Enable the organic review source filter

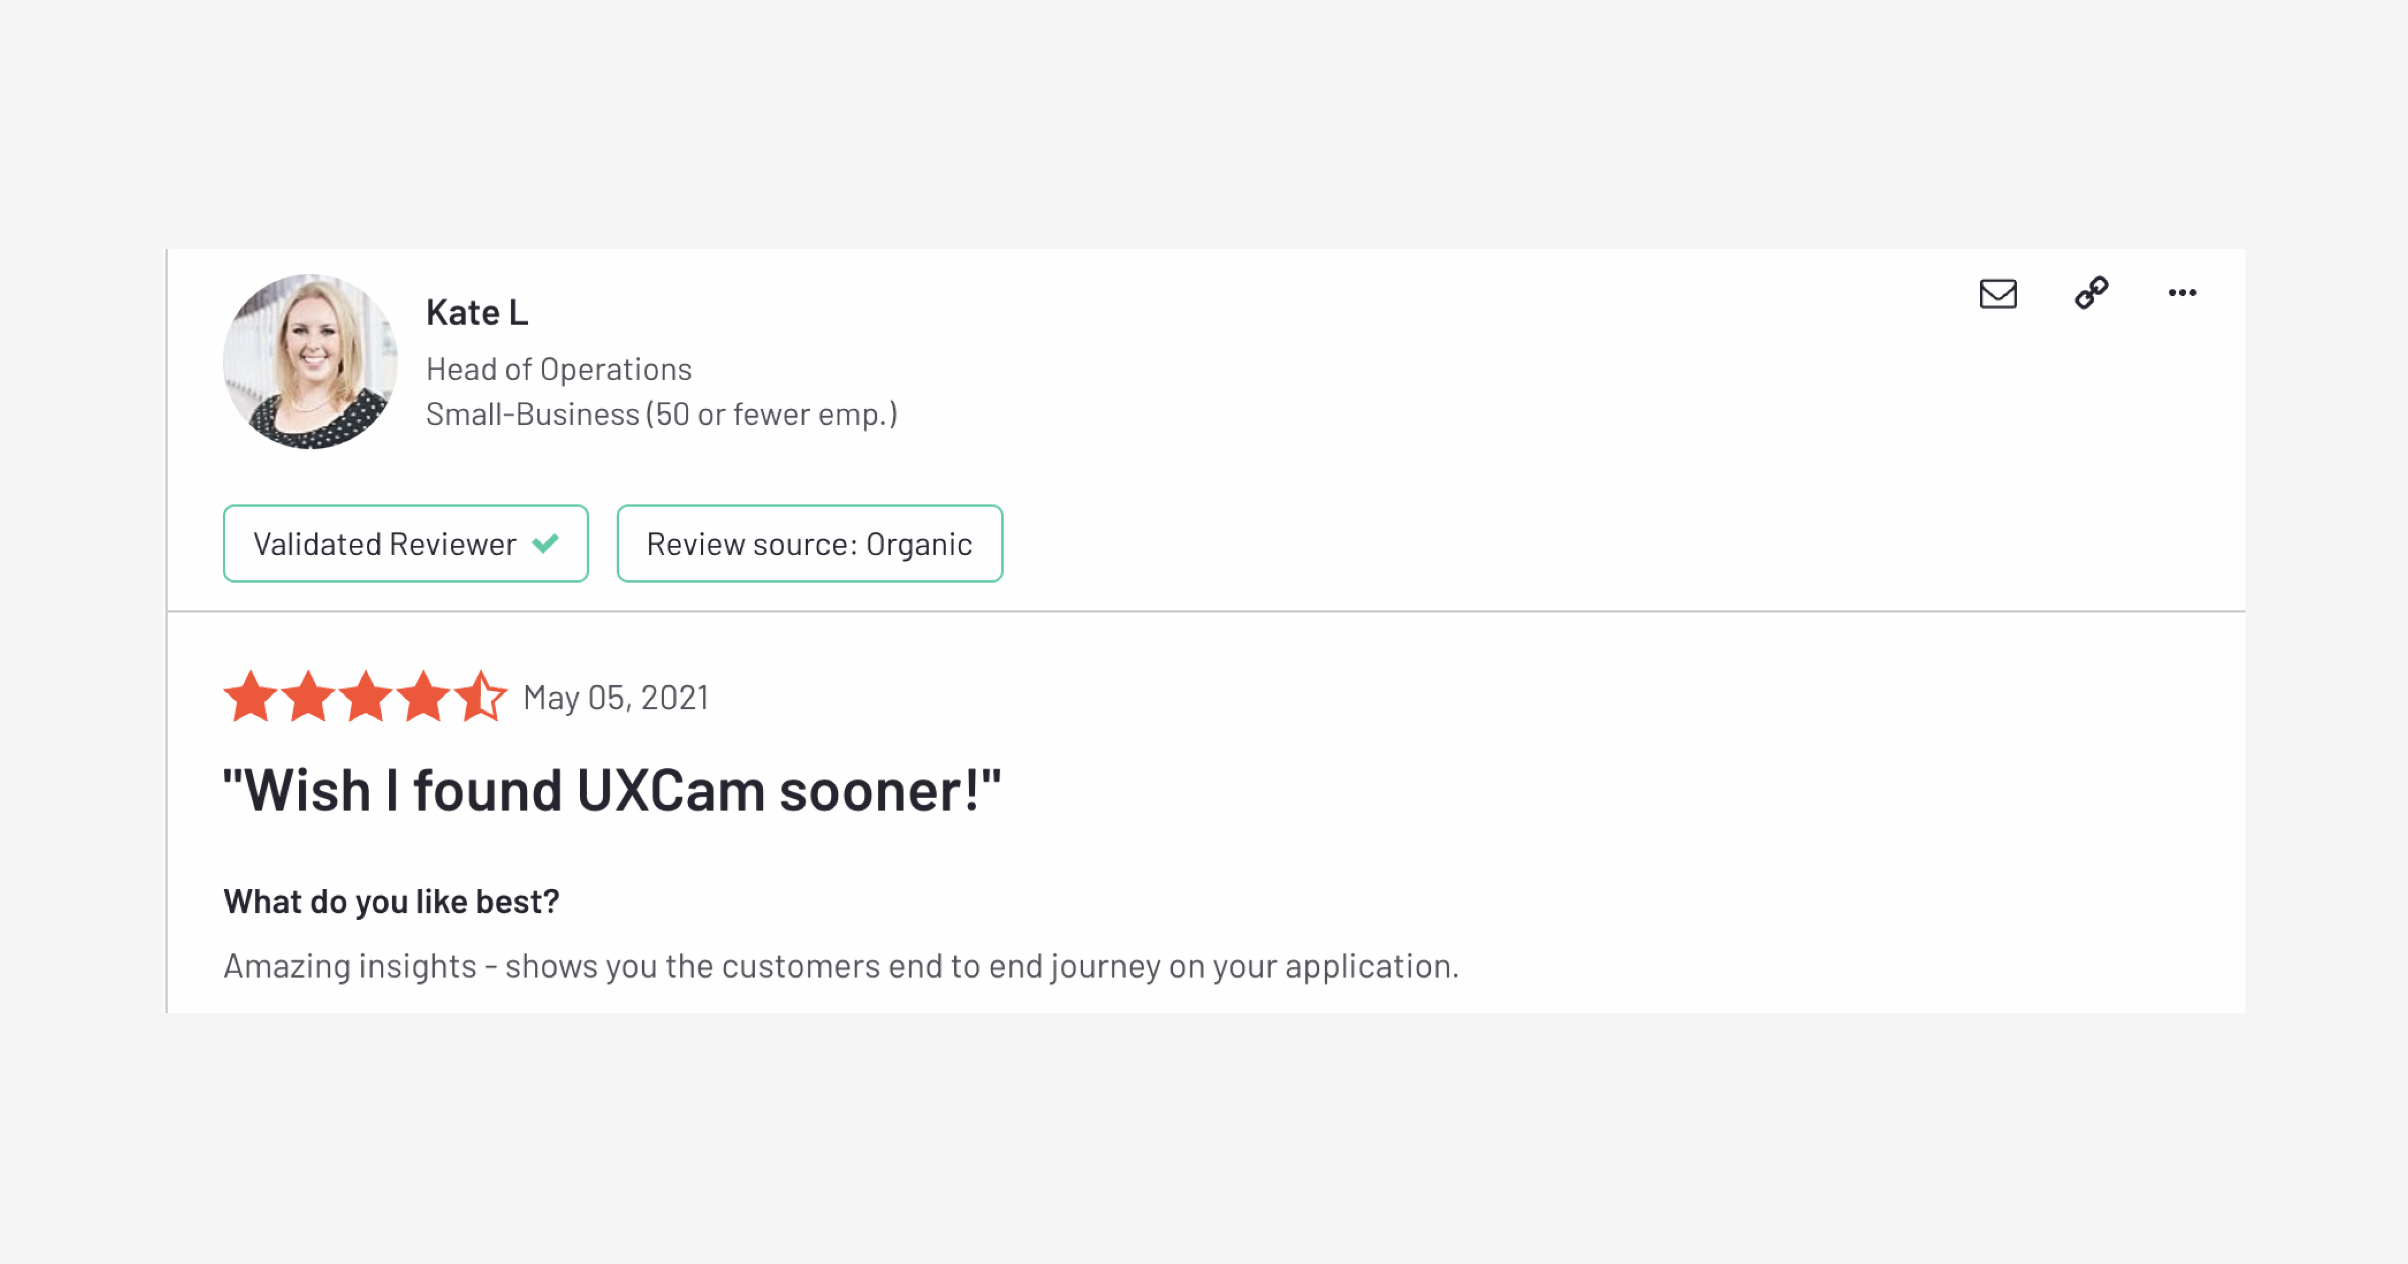[809, 543]
